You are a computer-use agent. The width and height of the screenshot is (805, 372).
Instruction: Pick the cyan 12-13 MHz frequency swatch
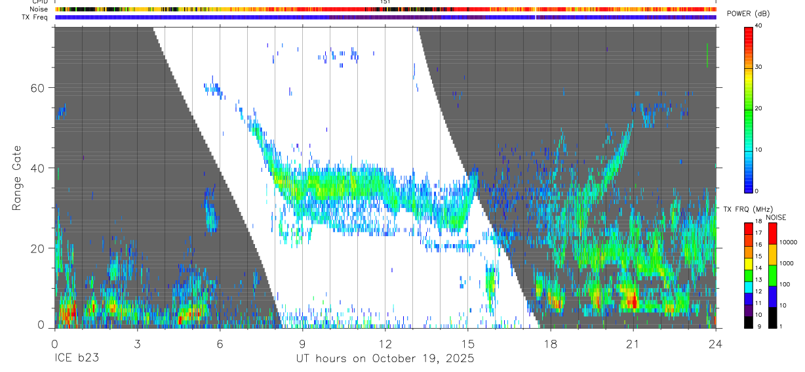pyautogui.click(x=748, y=287)
